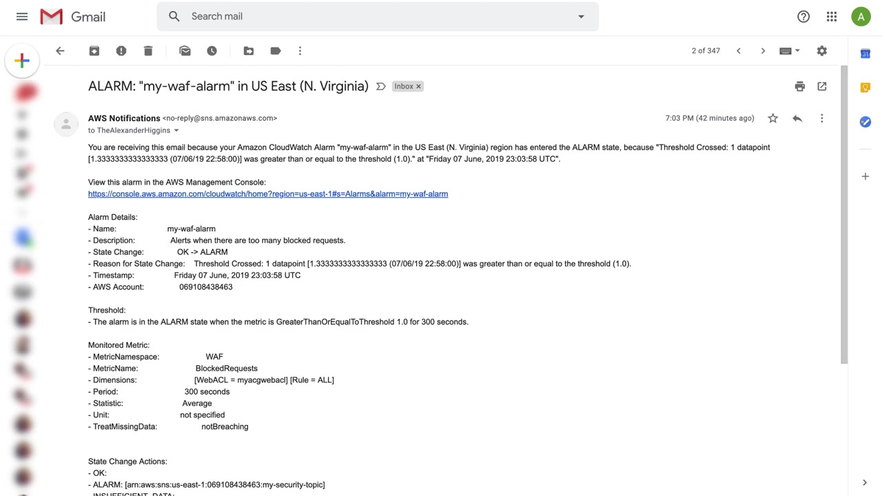
Task: Open the Labels icon in the toolbar
Action: [x=276, y=51]
